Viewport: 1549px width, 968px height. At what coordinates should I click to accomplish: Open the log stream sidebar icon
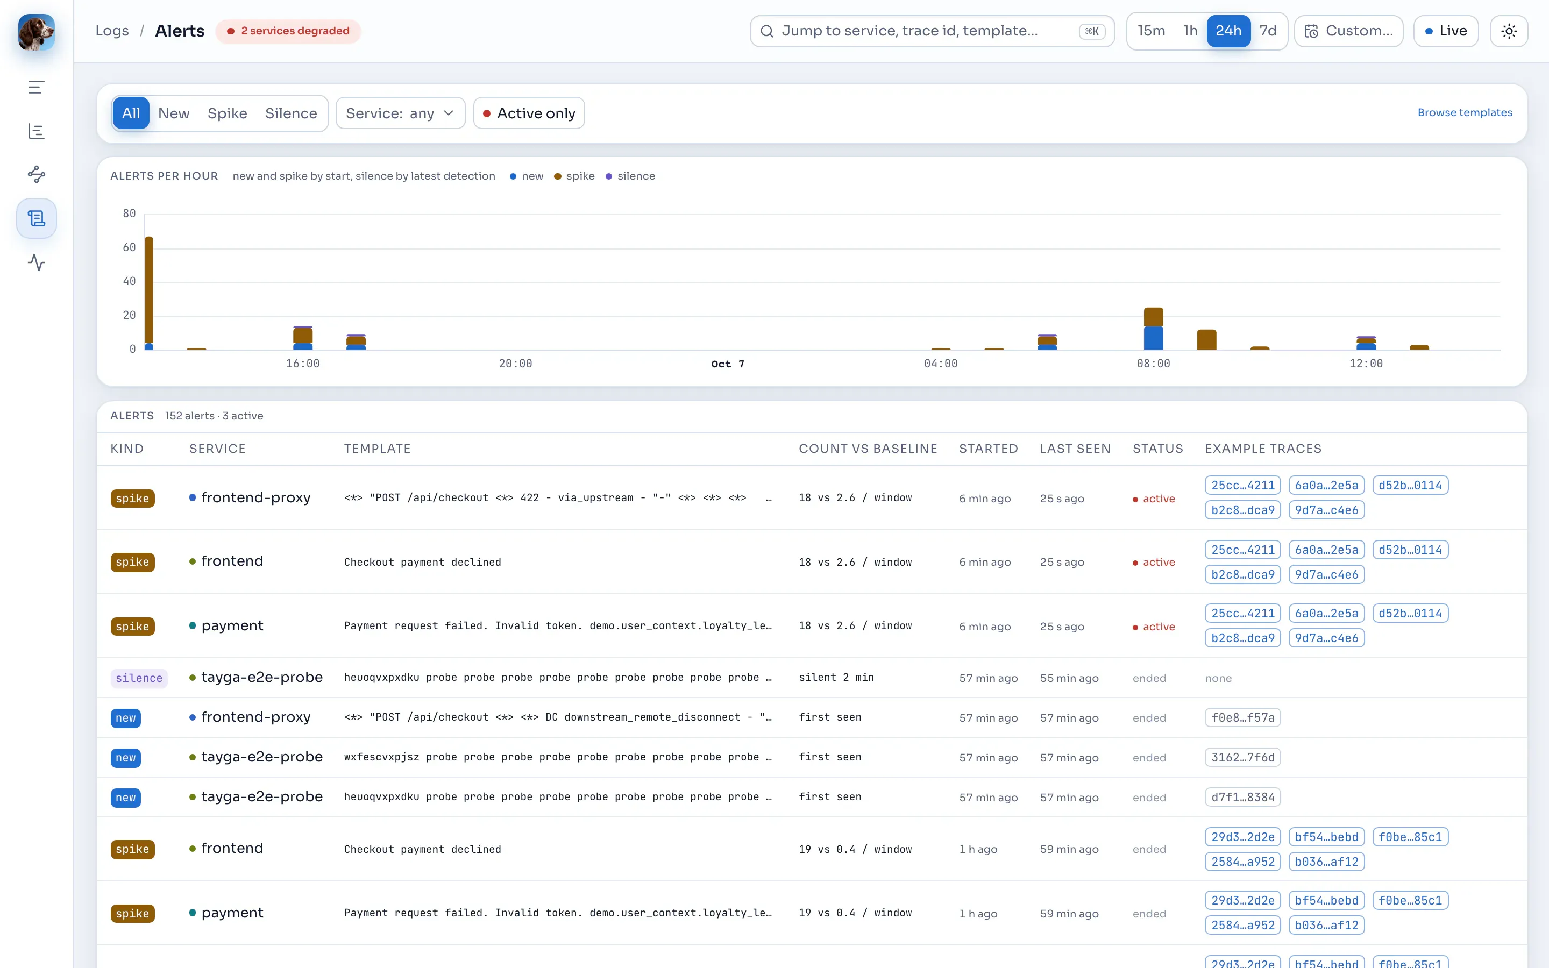click(x=37, y=87)
